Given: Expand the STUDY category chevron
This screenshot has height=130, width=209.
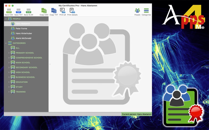Looking at the screenshot, I should tap(9, 87).
